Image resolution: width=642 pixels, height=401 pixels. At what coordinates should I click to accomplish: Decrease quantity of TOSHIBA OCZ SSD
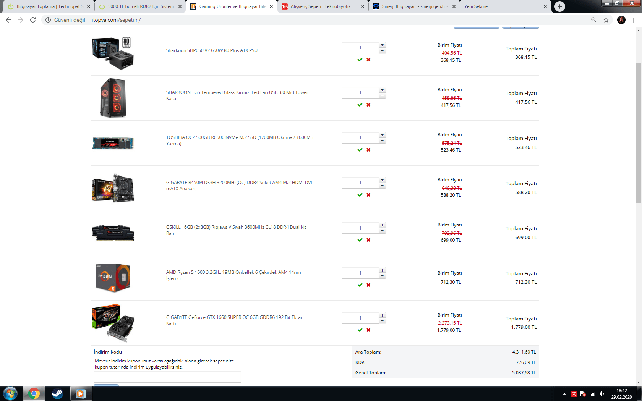[382, 141]
